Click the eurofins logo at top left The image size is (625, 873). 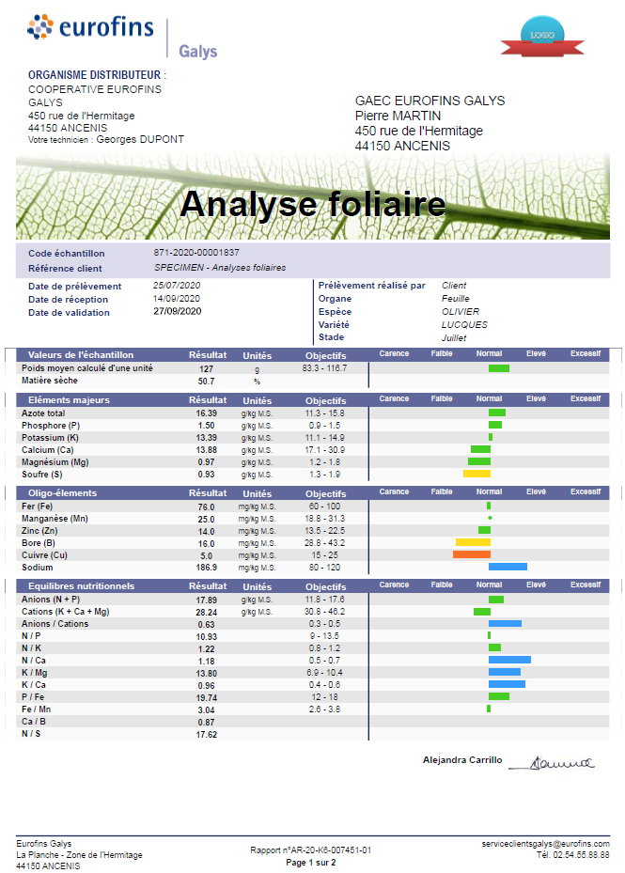pyautogui.click(x=90, y=27)
